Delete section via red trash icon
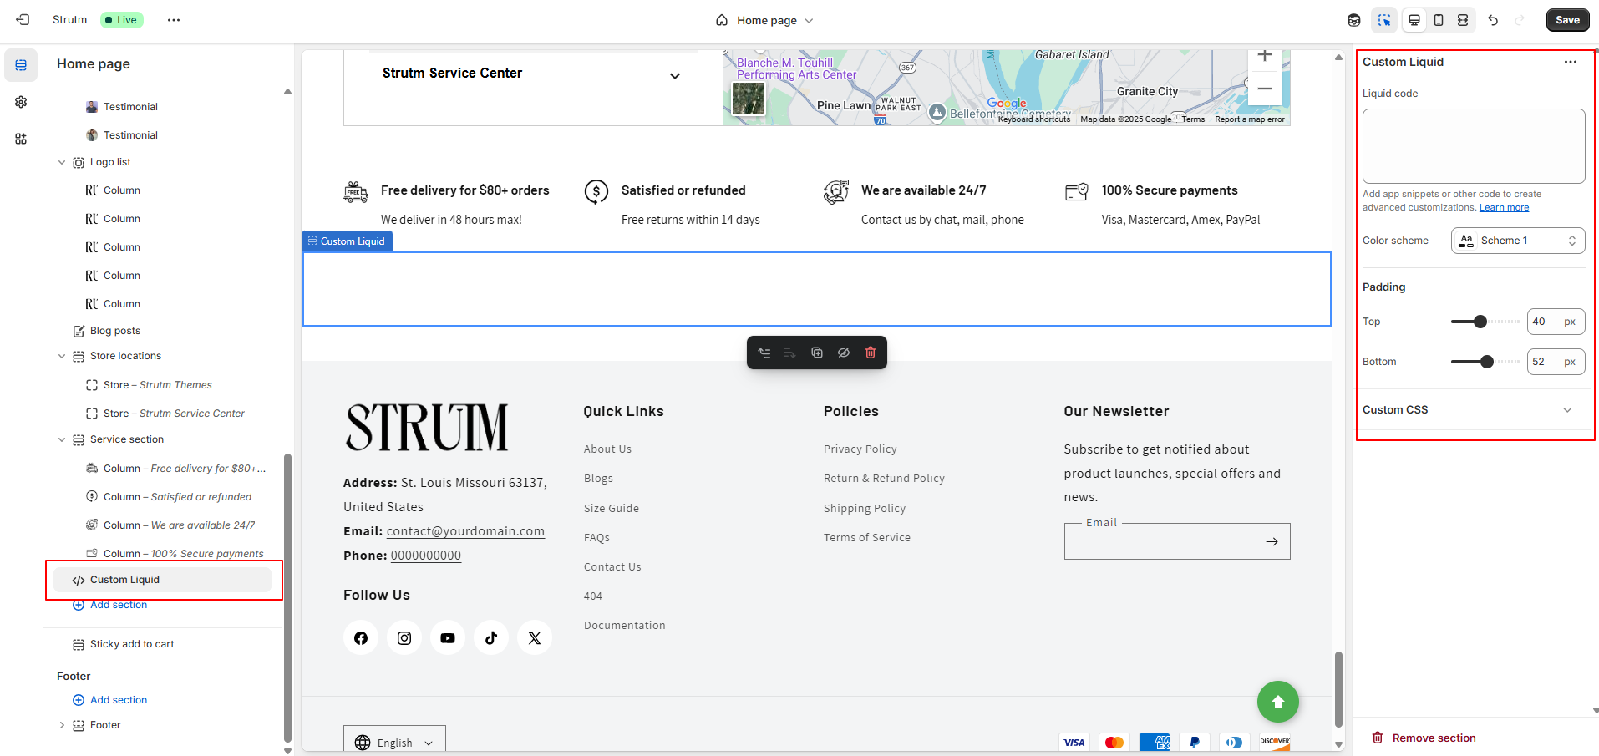This screenshot has height=756, width=1599. point(871,353)
